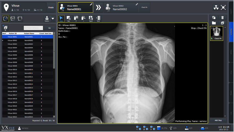
Task: Switch to the Location side tab
Action: pyautogui.click(x=231, y=11)
